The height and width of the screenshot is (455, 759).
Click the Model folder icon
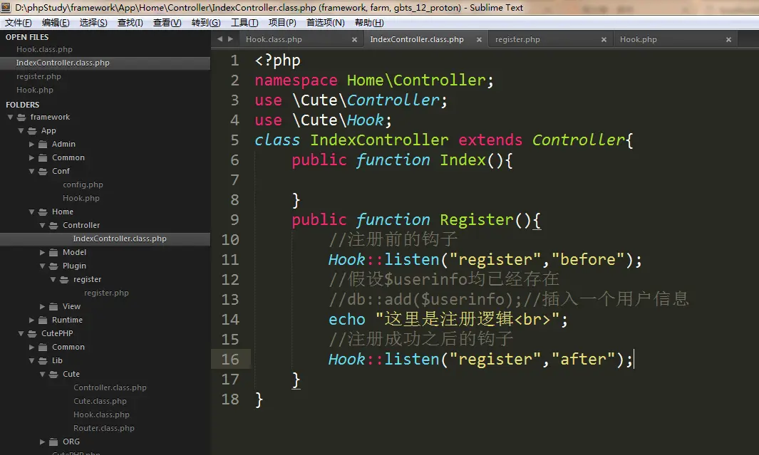(x=53, y=252)
